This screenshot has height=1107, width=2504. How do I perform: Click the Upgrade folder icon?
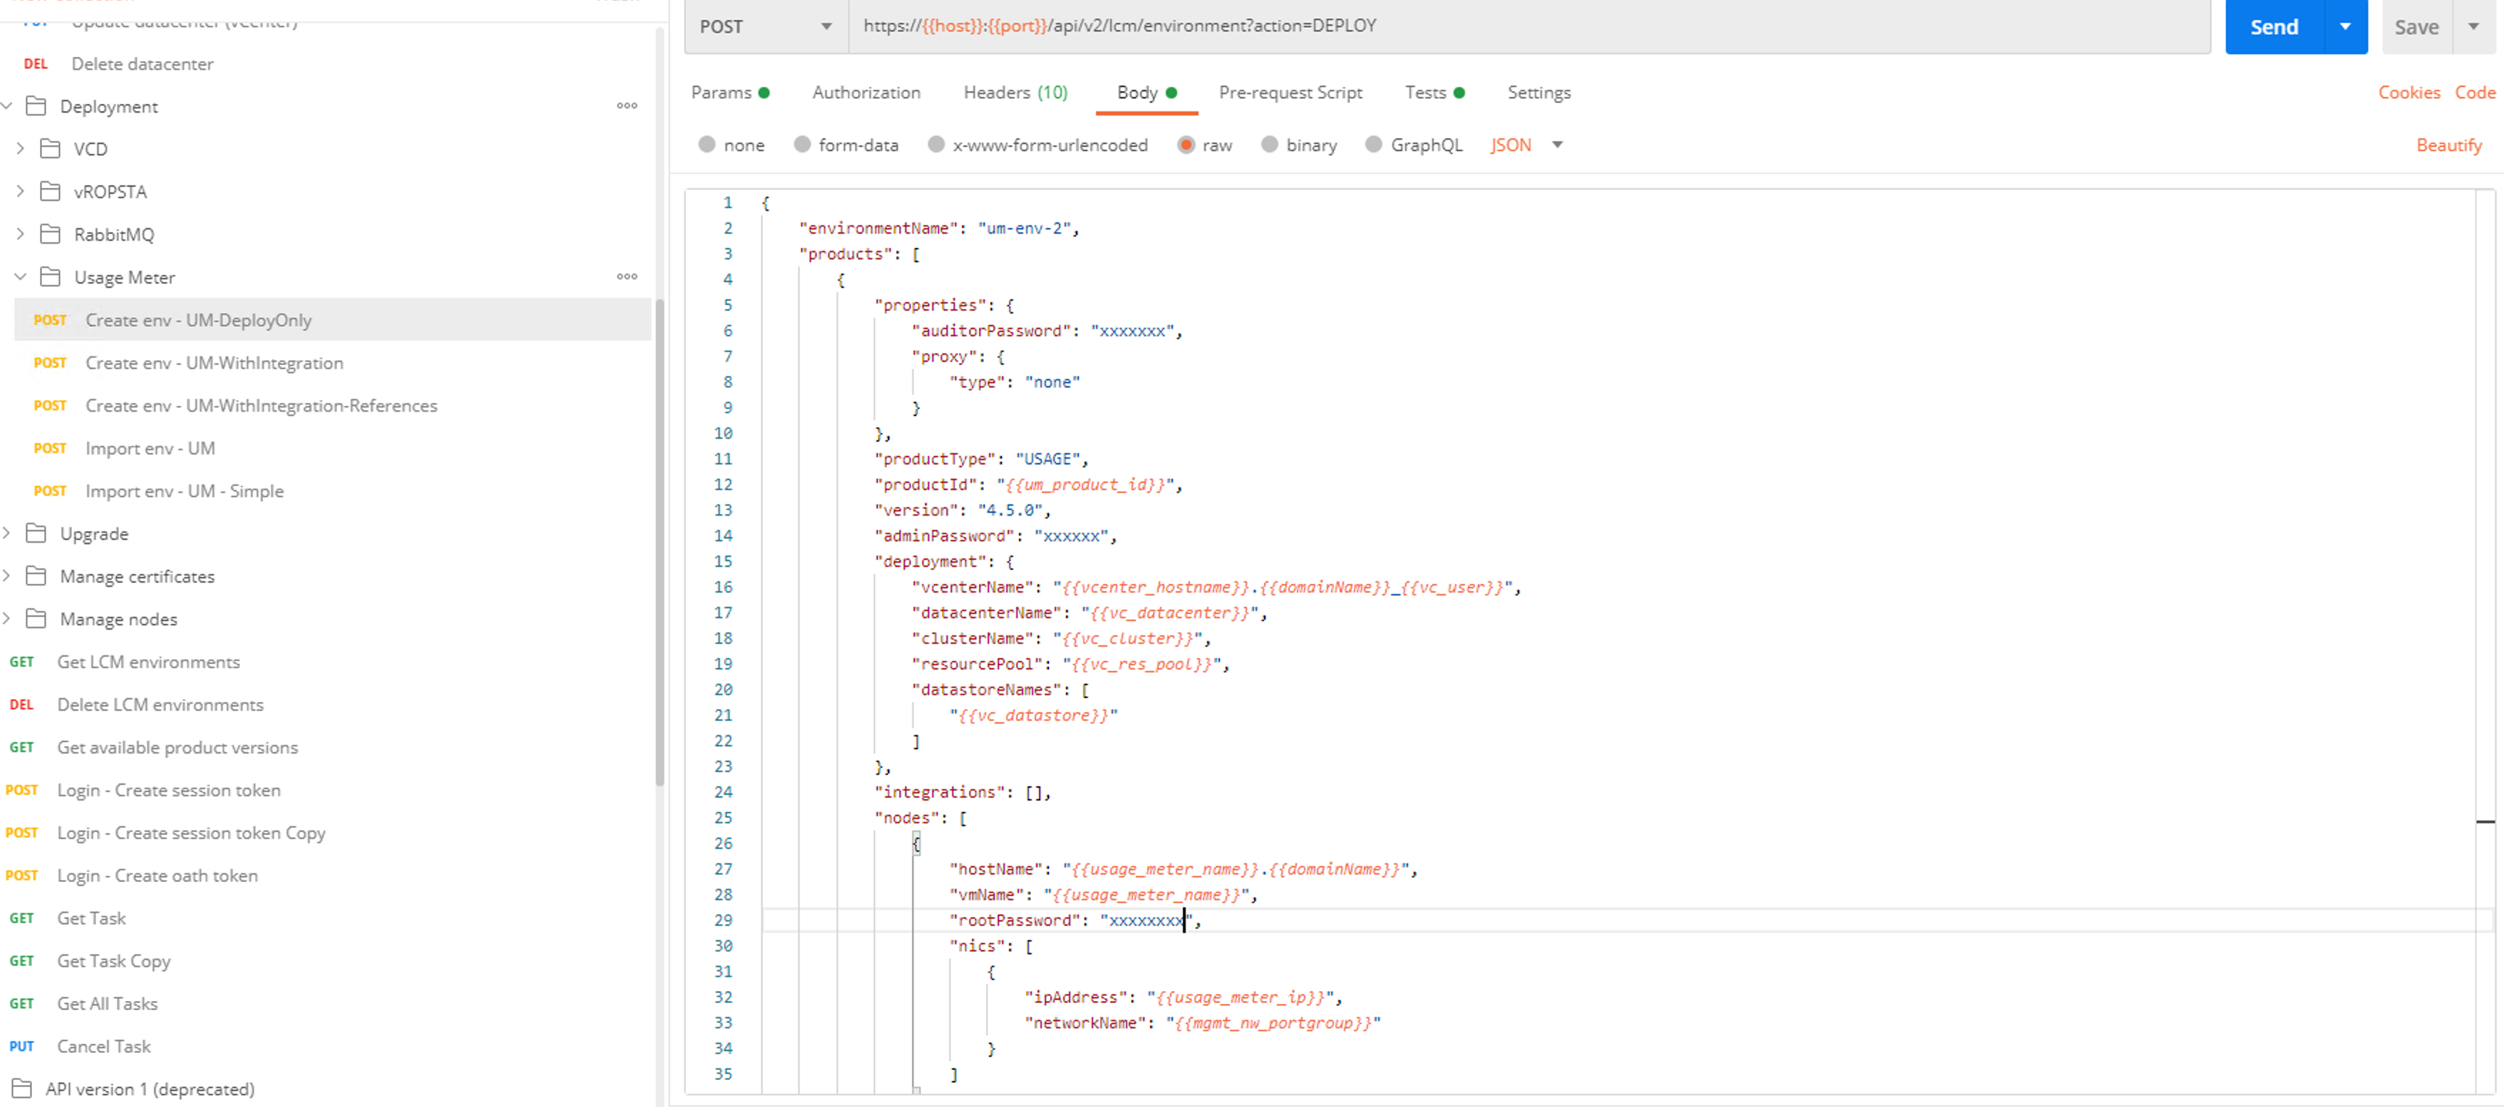36,534
